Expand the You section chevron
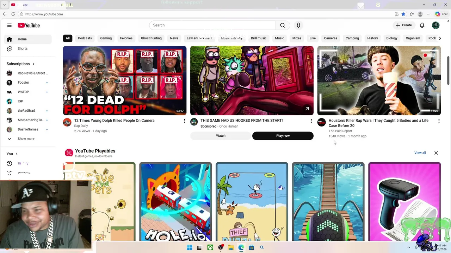The width and height of the screenshot is (451, 253). pyautogui.click(x=17, y=154)
